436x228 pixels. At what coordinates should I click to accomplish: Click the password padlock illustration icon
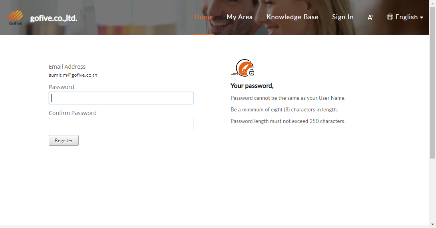(x=243, y=68)
